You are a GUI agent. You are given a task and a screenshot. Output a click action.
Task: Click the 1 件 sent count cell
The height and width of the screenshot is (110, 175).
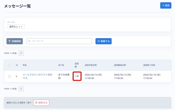pos(77,76)
